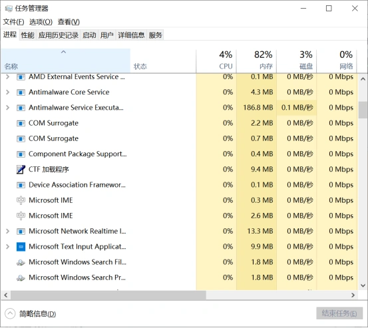The height and width of the screenshot is (328, 368).
Task: Click the 简略信息(D) link text
Action: (x=37, y=314)
